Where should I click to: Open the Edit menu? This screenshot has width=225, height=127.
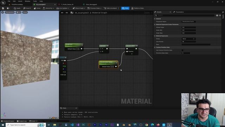click(14, 1)
